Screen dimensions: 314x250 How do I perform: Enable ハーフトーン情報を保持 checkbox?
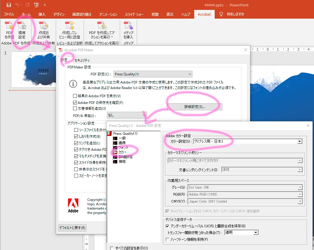[167, 240]
